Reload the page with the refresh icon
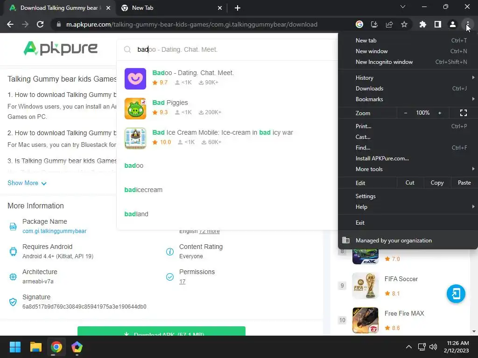The width and height of the screenshot is (478, 358). (x=40, y=24)
